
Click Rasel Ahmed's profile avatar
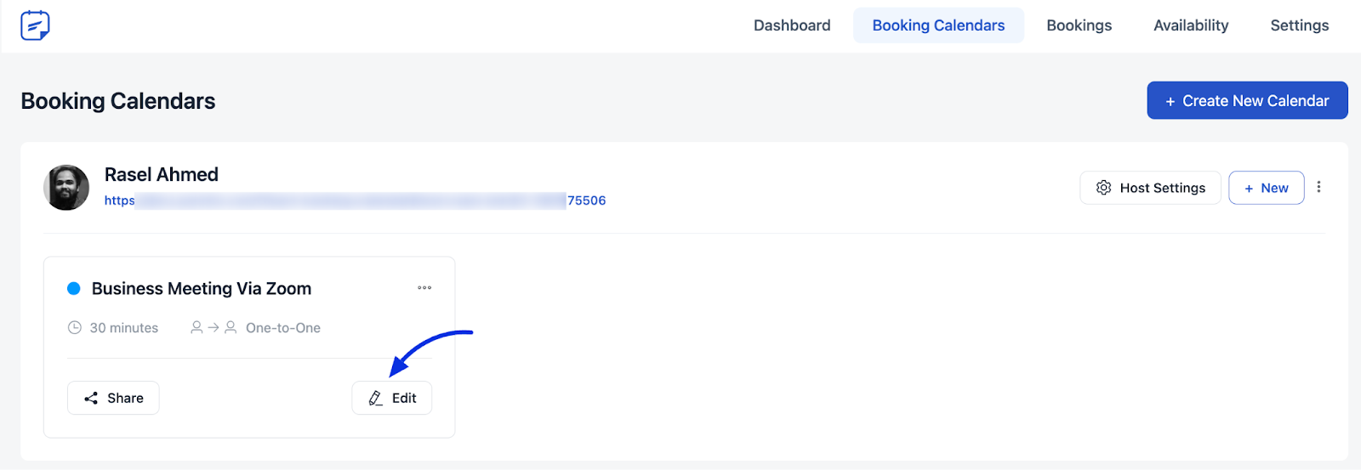click(x=66, y=188)
